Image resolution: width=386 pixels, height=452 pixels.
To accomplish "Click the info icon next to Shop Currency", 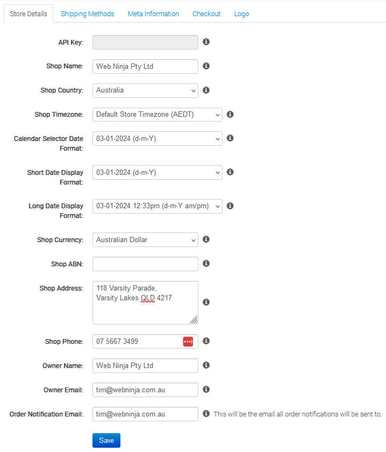I will click(x=206, y=239).
